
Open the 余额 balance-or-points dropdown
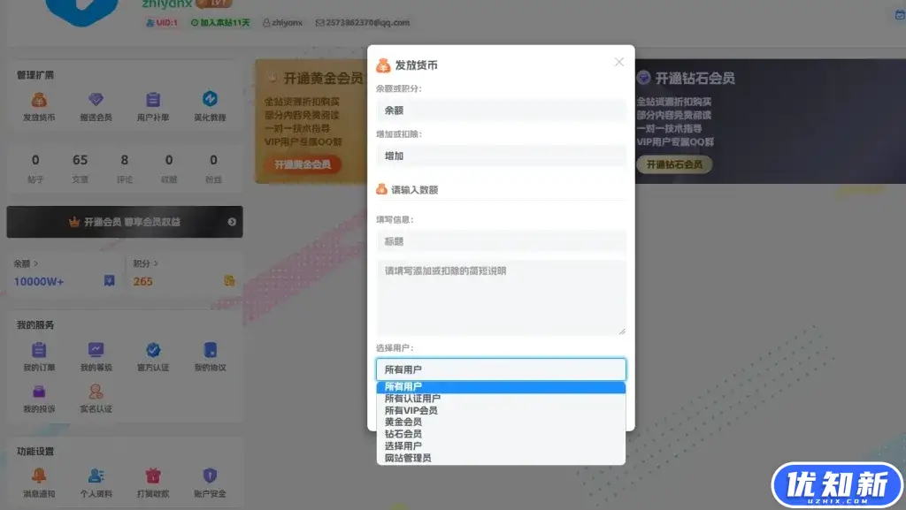coord(501,110)
